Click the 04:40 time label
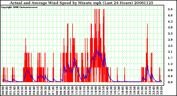The image size is (177, 96). [34, 91]
